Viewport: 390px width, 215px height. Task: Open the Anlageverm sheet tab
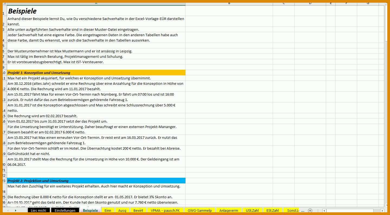tap(229, 210)
